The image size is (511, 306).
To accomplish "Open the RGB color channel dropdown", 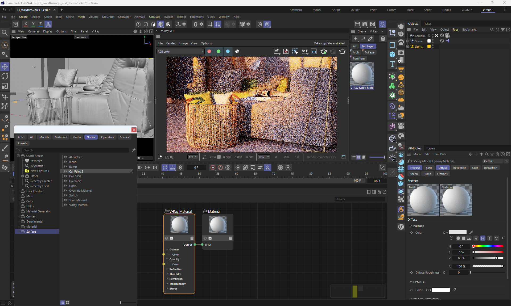I will pos(180,52).
